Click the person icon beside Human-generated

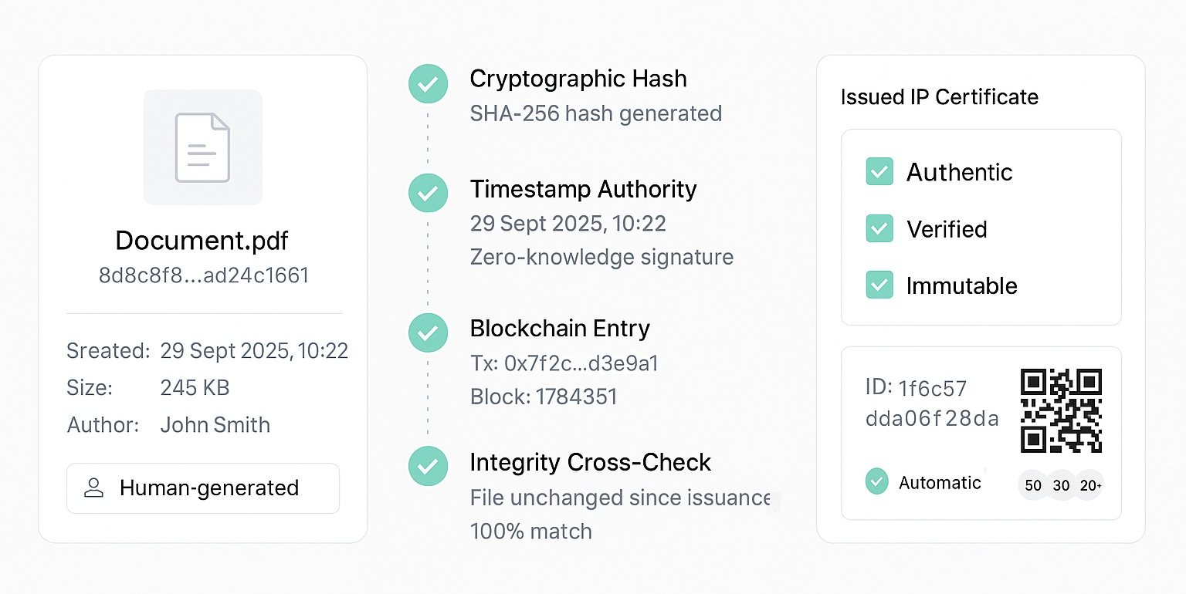point(94,488)
